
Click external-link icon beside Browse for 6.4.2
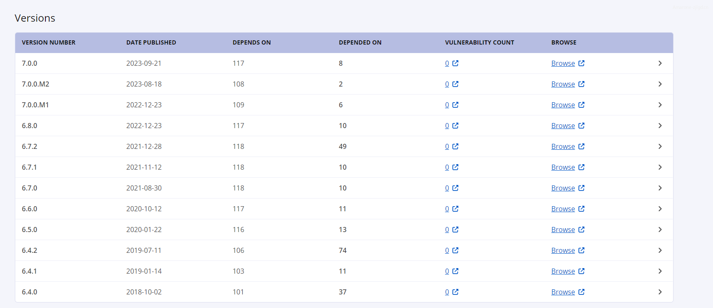click(581, 250)
